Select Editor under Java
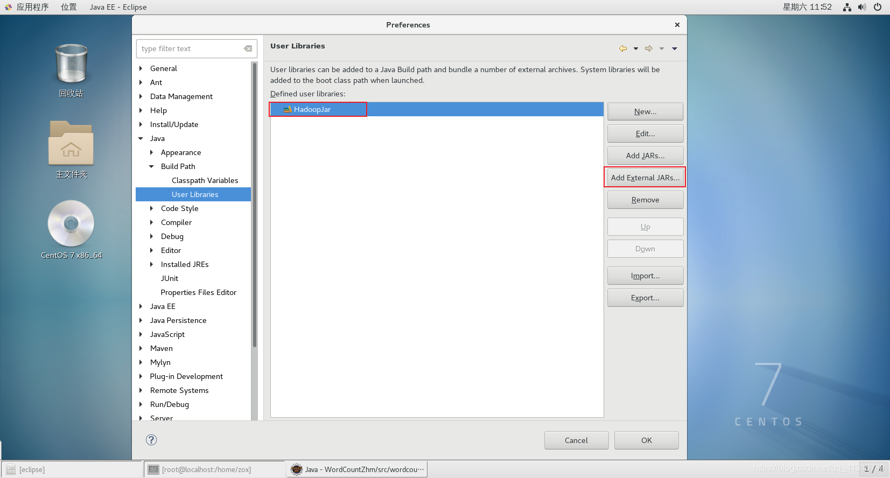 pos(171,250)
